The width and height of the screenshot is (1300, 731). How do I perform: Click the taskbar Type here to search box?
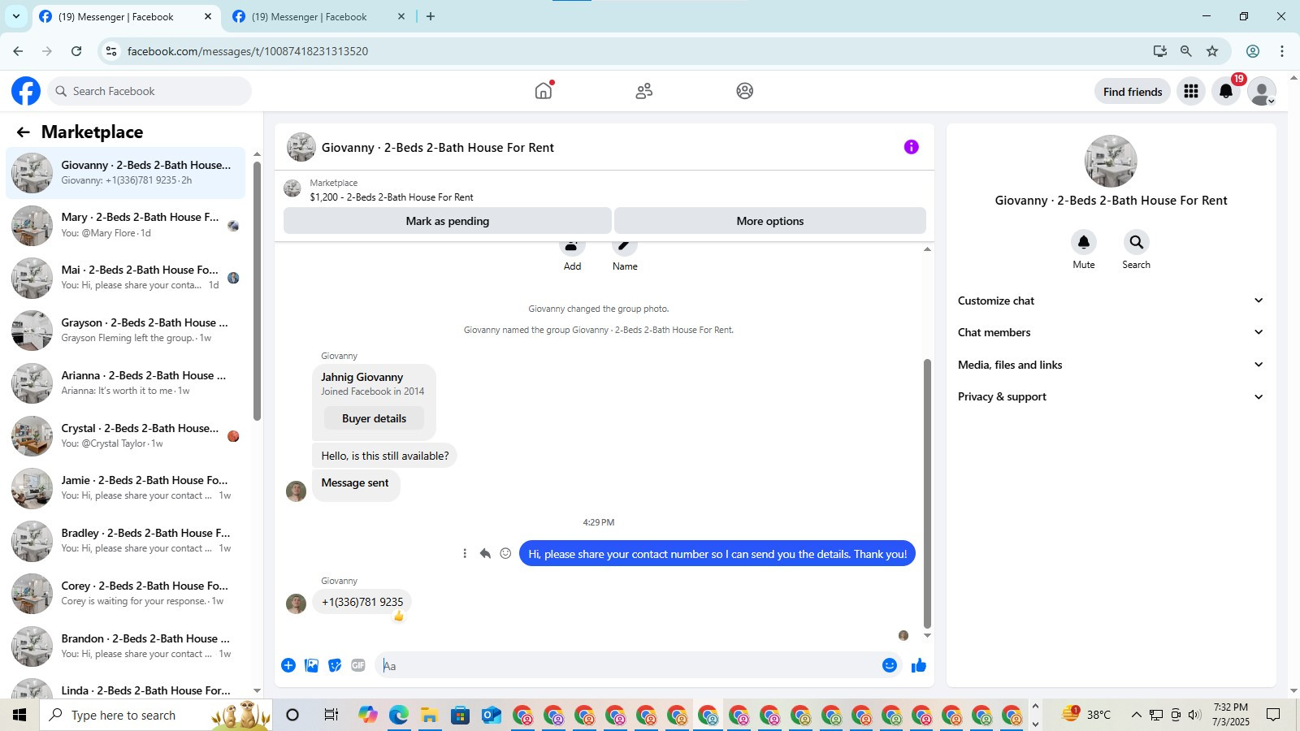[156, 715]
